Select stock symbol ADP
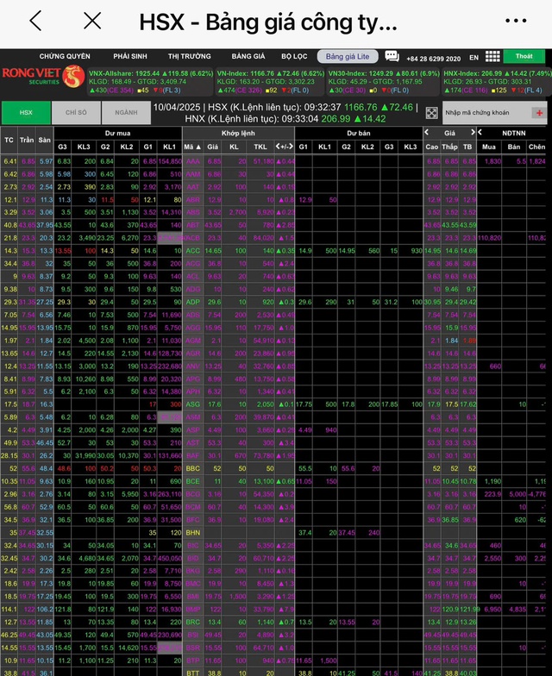The height and width of the screenshot is (676, 552). click(x=193, y=302)
